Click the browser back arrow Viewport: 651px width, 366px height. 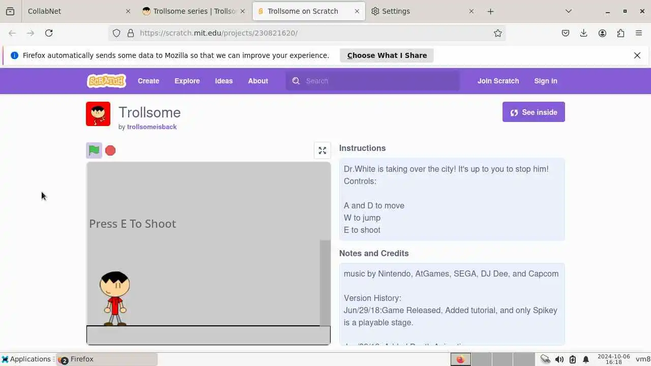coord(12,33)
